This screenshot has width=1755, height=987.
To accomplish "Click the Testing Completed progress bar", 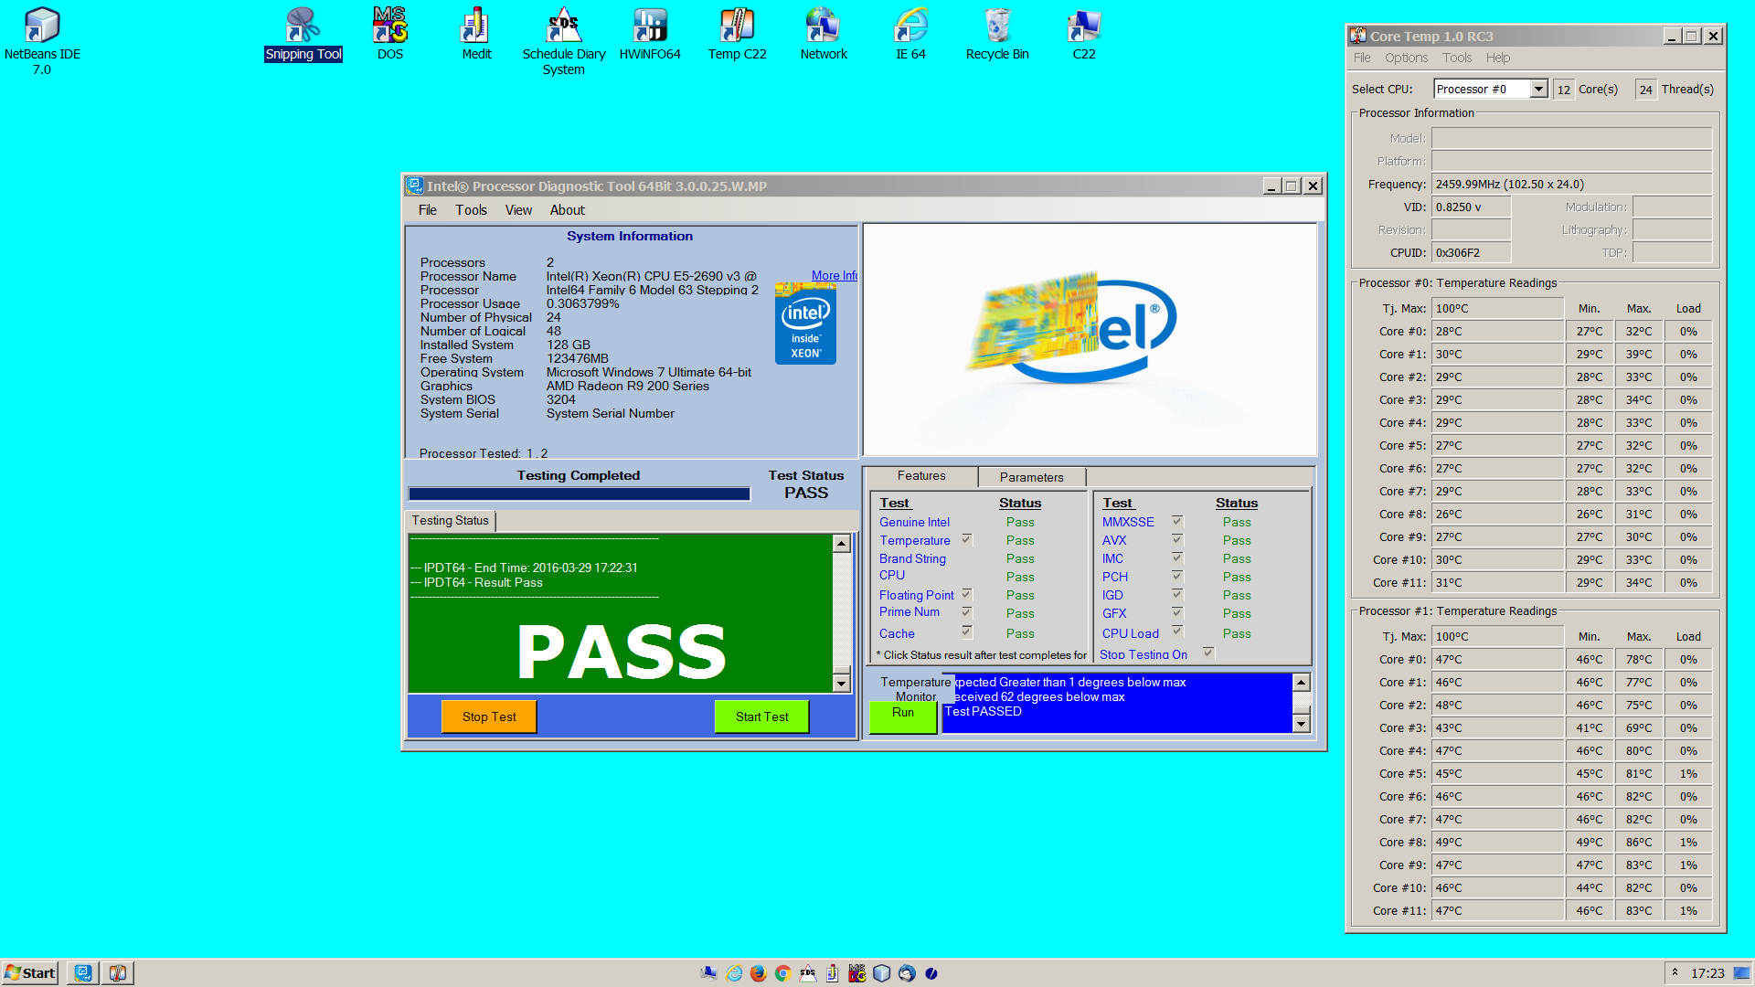I will (580, 493).
